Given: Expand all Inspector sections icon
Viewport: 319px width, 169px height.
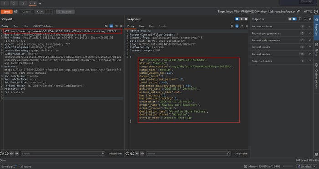Looking at the screenshot, I should point(300,19).
